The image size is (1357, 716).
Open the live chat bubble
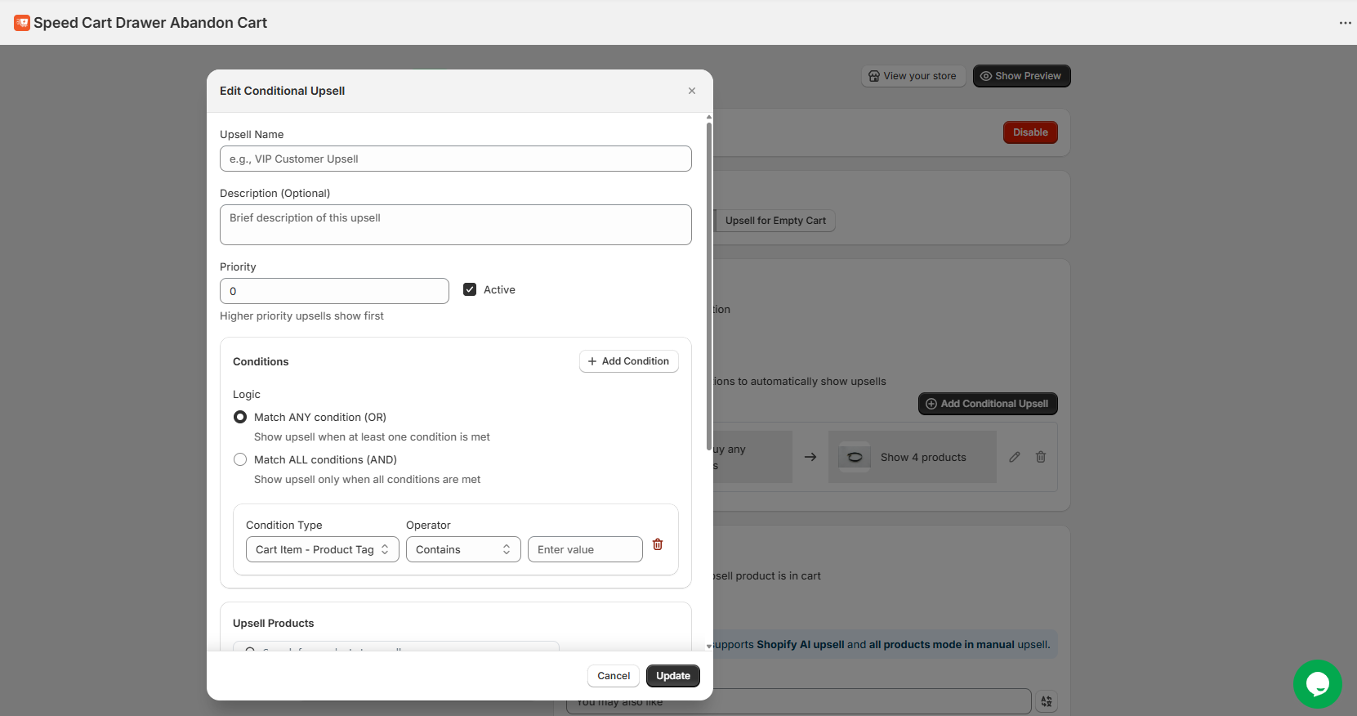(x=1317, y=683)
